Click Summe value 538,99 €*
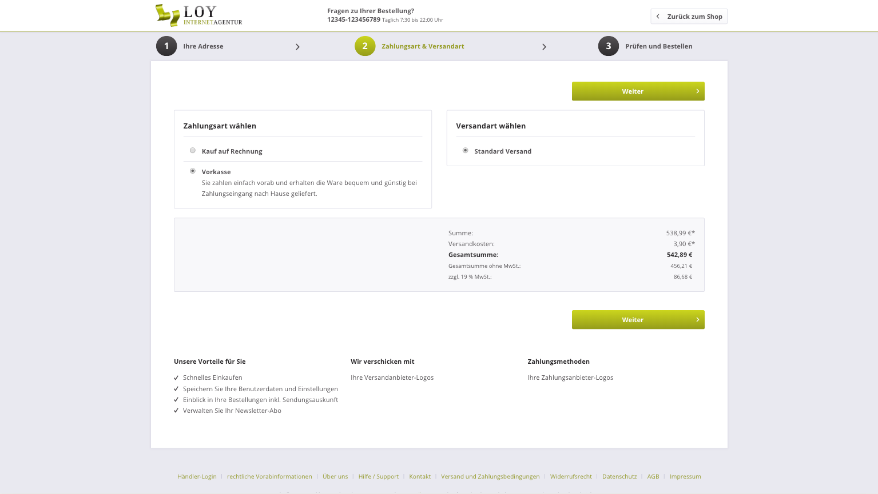Viewport: 878px width, 494px height. (x=681, y=233)
